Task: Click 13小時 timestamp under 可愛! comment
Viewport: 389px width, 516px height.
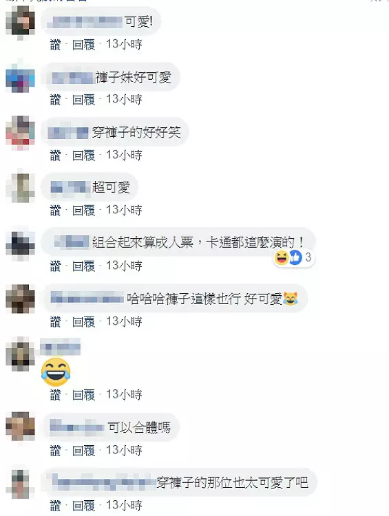Action: click(124, 45)
